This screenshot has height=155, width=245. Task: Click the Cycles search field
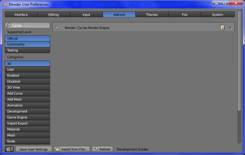point(28,25)
